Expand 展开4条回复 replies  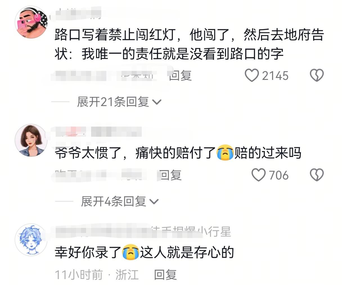[x=120, y=201]
